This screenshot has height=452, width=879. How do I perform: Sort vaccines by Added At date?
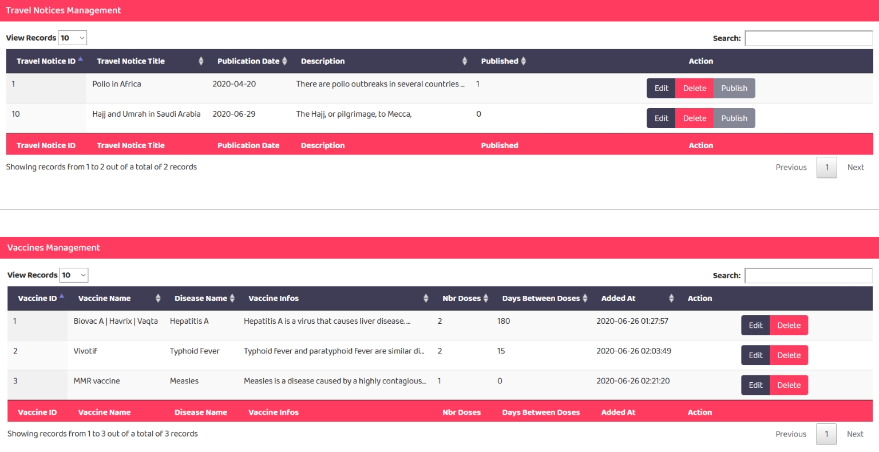point(618,298)
